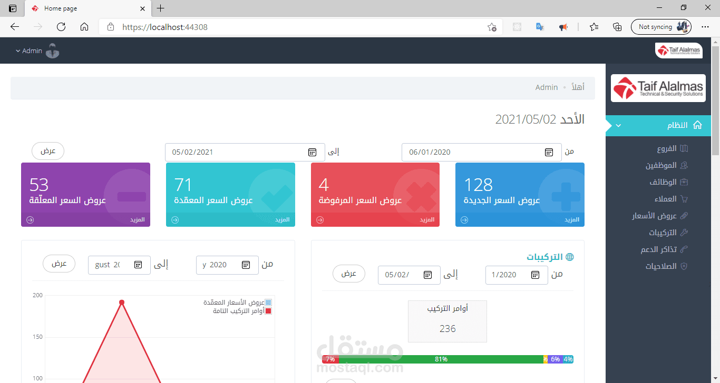View site information via the lock icon
This screenshot has height=383, width=720.
(x=110, y=27)
